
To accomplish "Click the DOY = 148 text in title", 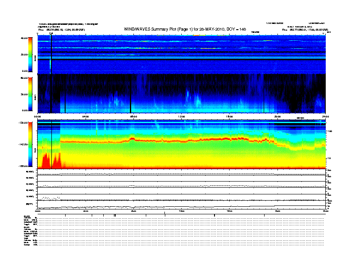I will pyautogui.click(x=236, y=29).
